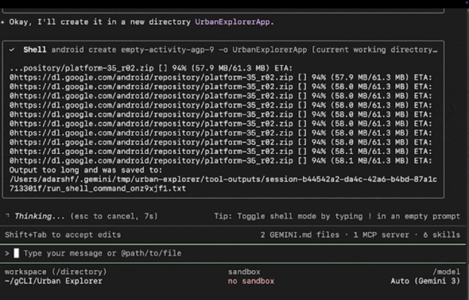Click the saved output path starting with /Users/adarshf
Screen dimensions: 469x300
pyautogui.click(x=223, y=184)
